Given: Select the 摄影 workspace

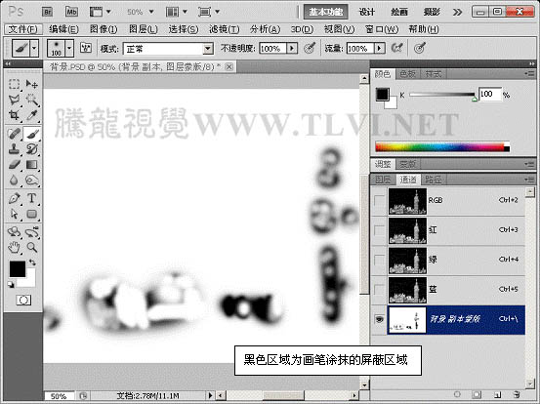Looking at the screenshot, I should 432,12.
